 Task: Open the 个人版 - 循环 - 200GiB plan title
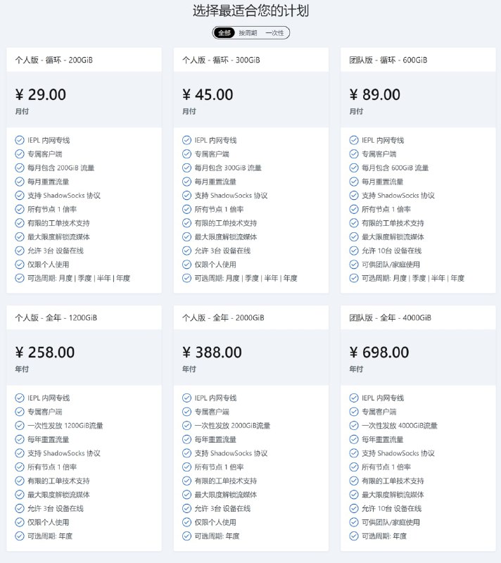(54, 60)
